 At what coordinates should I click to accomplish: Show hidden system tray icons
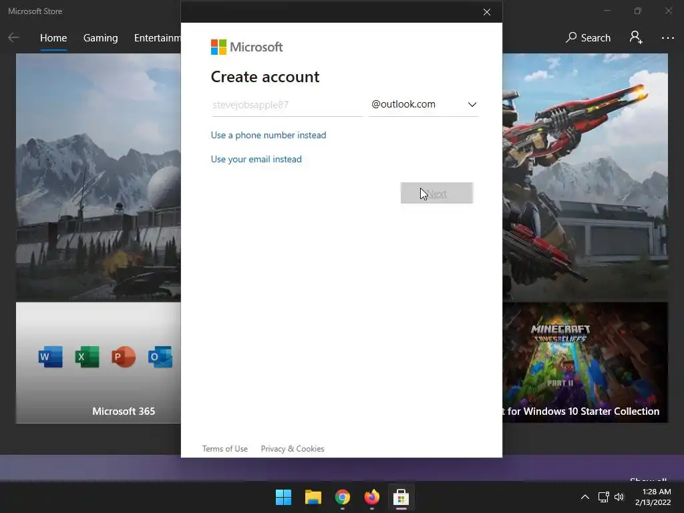[x=585, y=497]
